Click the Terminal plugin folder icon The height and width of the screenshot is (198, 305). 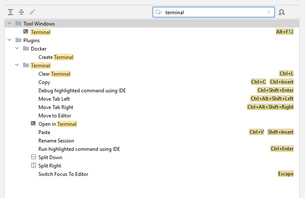26,65
